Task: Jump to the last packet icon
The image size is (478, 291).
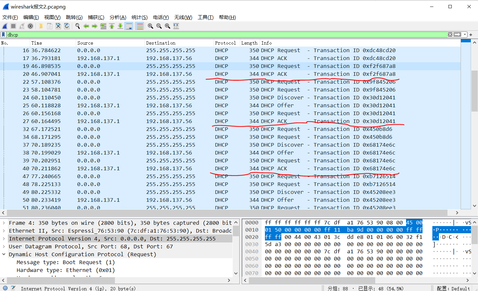Action: coord(120,26)
